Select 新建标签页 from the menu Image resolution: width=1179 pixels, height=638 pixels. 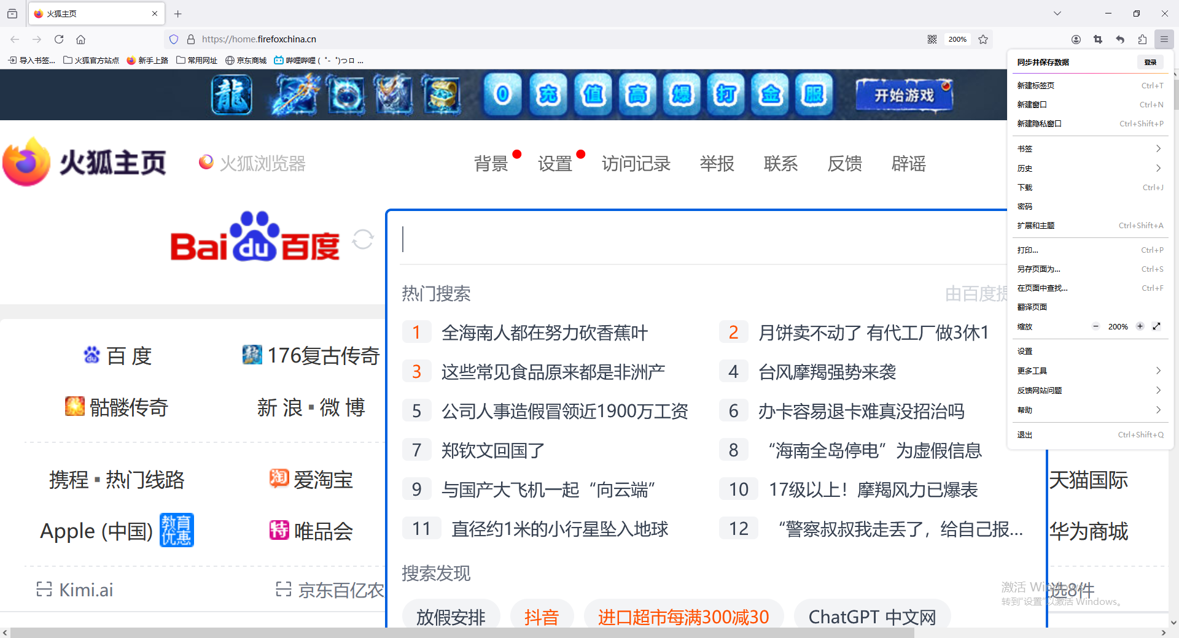click(x=1090, y=85)
